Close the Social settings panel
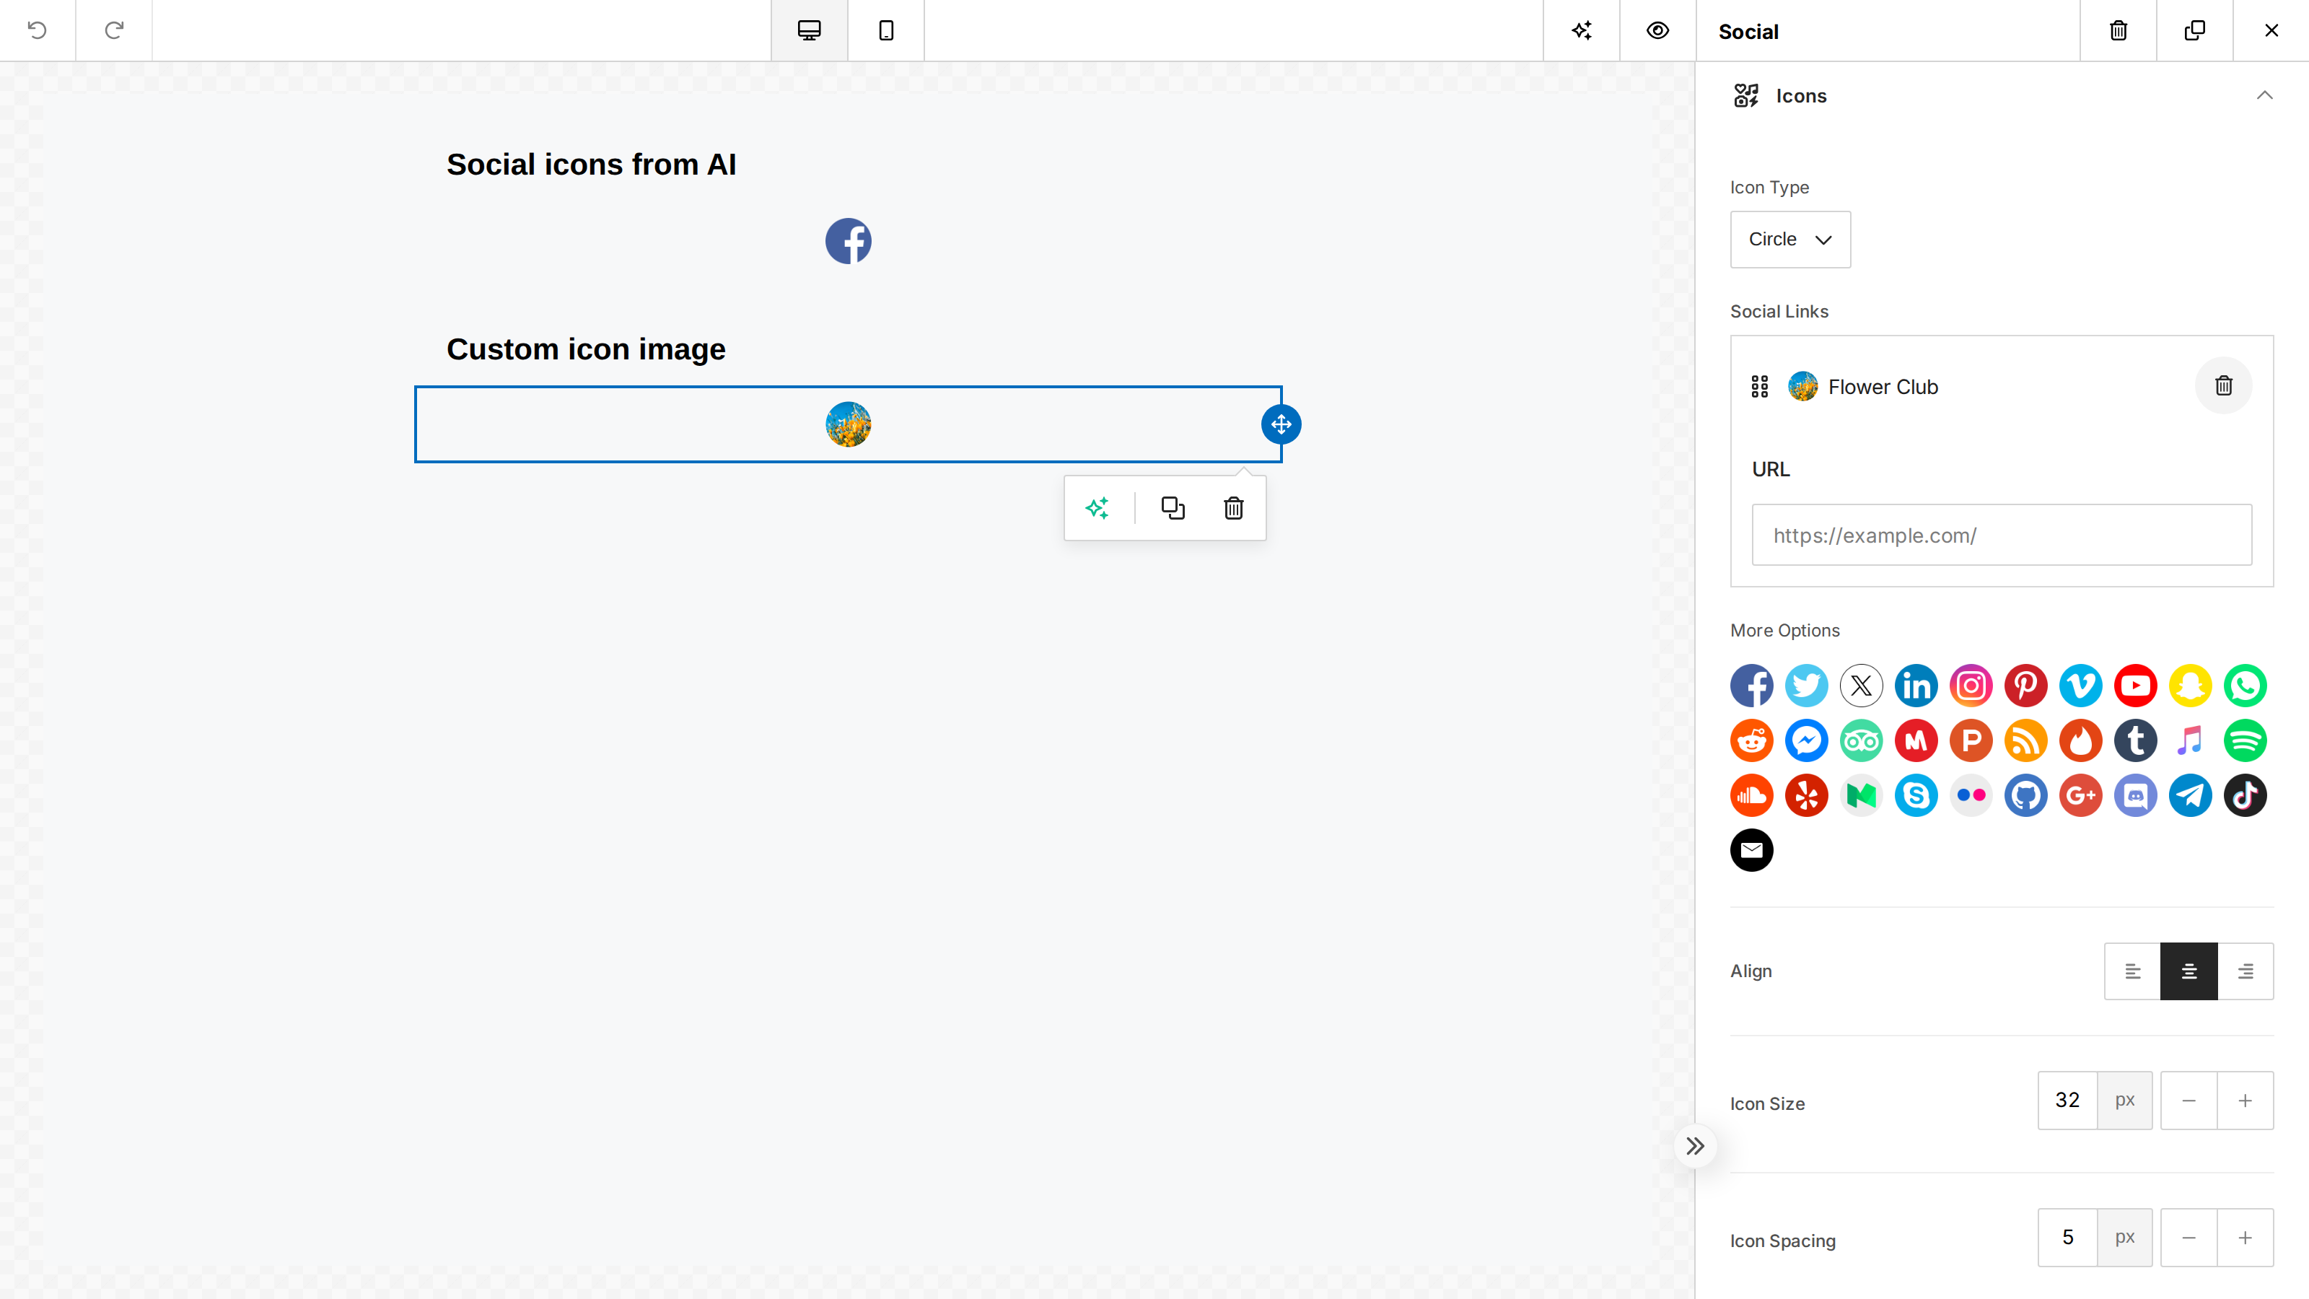2309x1299 pixels. tap(2271, 30)
